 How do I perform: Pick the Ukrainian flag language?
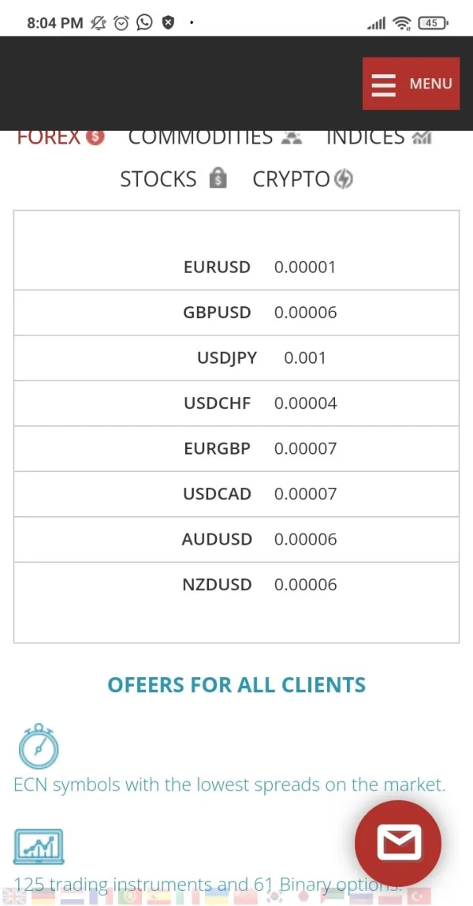click(217, 898)
